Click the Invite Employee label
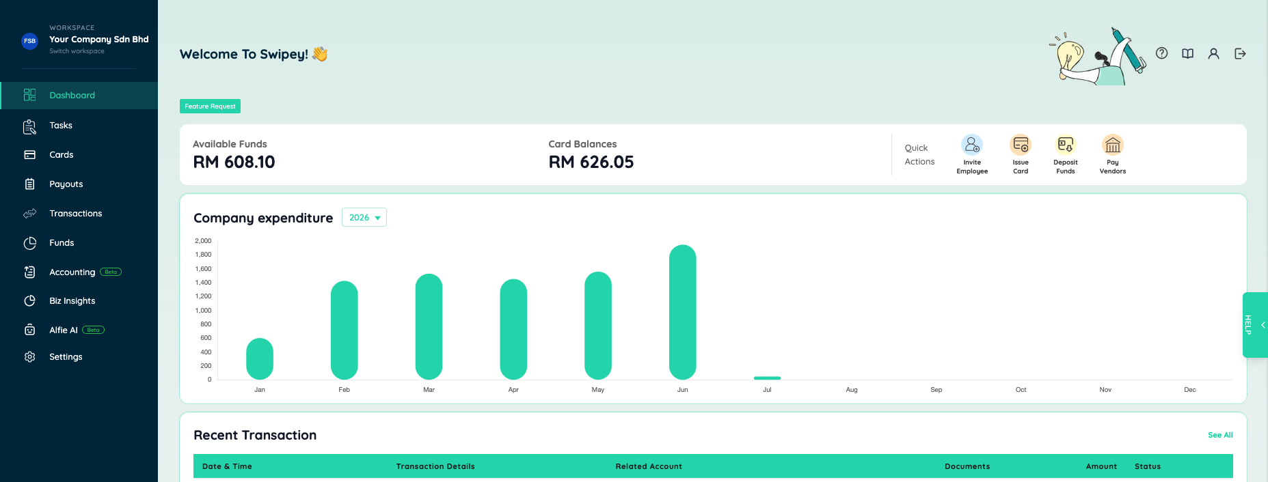Screen dimensions: 1268x482 (x=971, y=167)
